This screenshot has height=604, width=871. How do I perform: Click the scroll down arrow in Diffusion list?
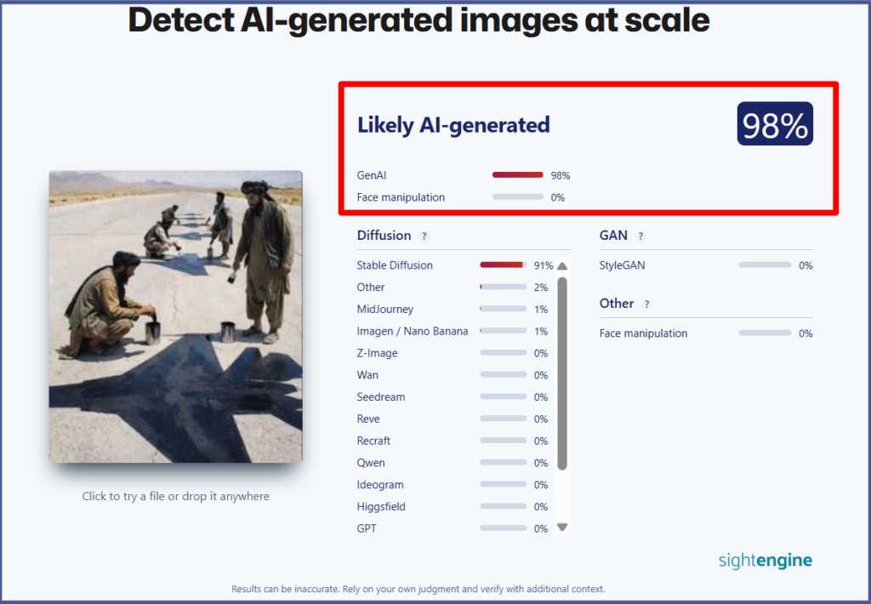coord(562,527)
